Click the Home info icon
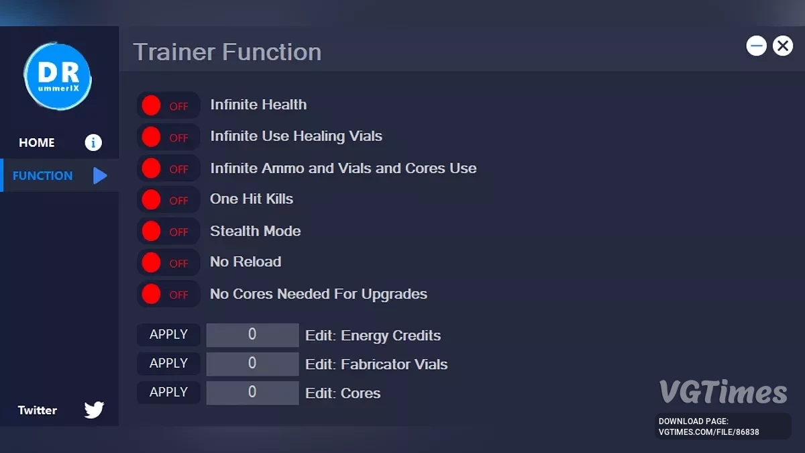This screenshot has width=805, height=453. [93, 142]
